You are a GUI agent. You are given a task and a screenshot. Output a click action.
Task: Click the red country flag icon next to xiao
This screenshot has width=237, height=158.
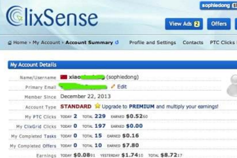pos(64,77)
